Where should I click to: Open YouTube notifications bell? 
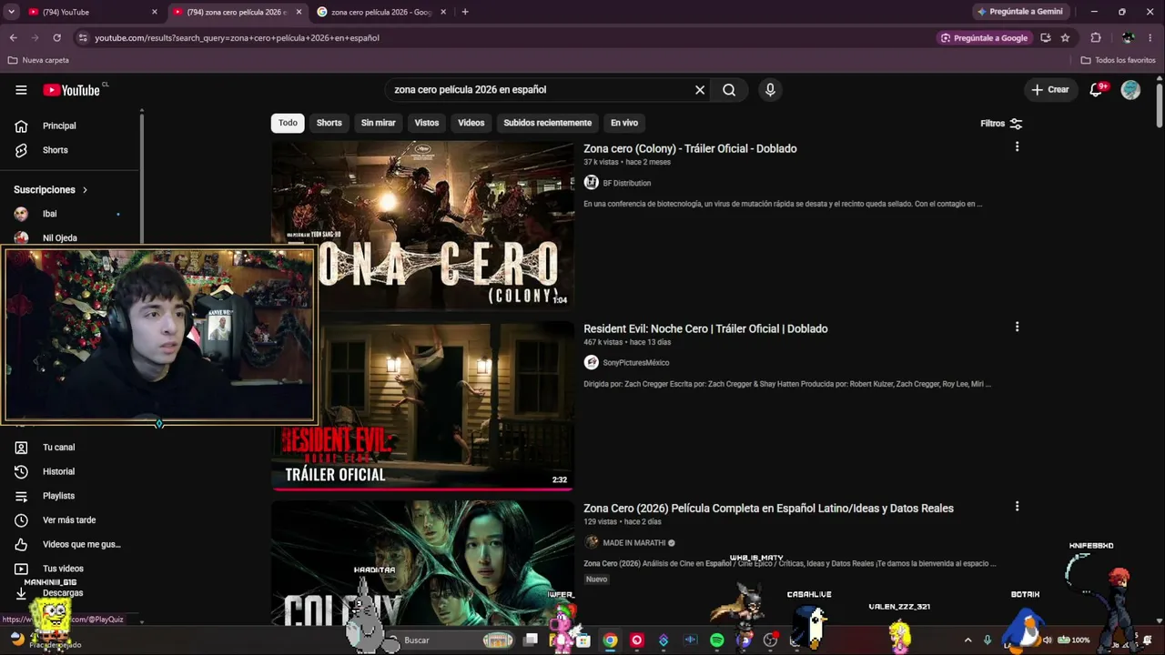[x=1097, y=90]
